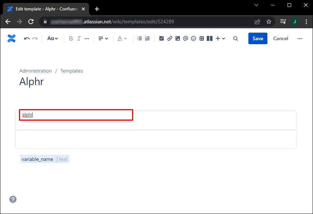This screenshot has height=214, width=313.
Task: Insert column layouts
Action: 210,38
